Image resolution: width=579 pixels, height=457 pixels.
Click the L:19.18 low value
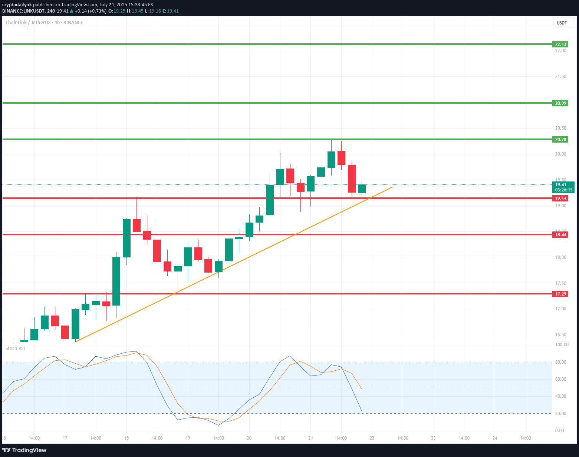153,11
